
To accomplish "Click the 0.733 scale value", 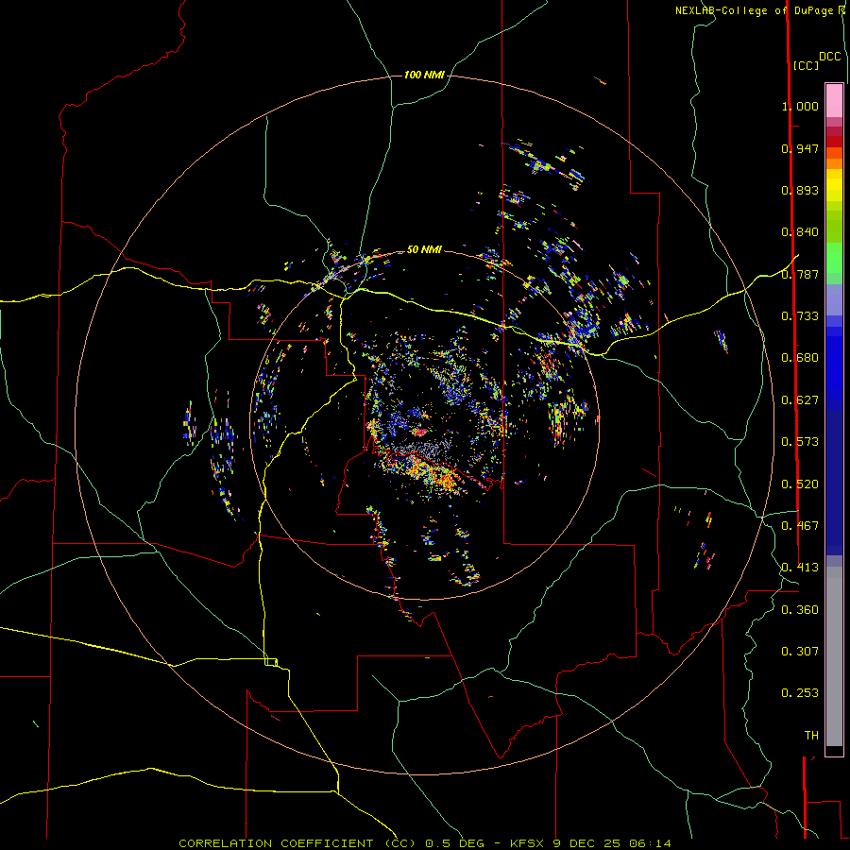I will pyautogui.click(x=800, y=316).
